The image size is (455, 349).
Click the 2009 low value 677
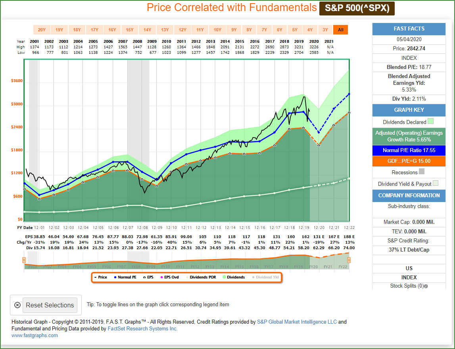(153, 53)
